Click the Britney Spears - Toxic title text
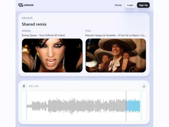Image resolution: width=169 pixels, height=127 pixels. [x=43, y=35]
